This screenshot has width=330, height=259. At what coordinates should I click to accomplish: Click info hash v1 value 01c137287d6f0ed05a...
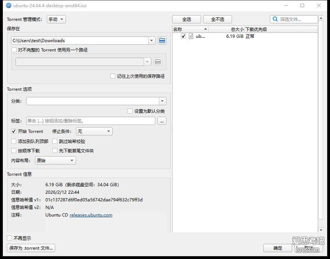point(94,200)
